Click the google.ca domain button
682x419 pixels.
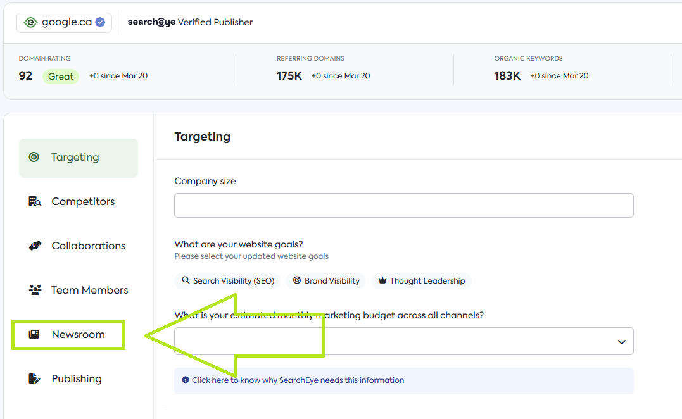coord(64,22)
